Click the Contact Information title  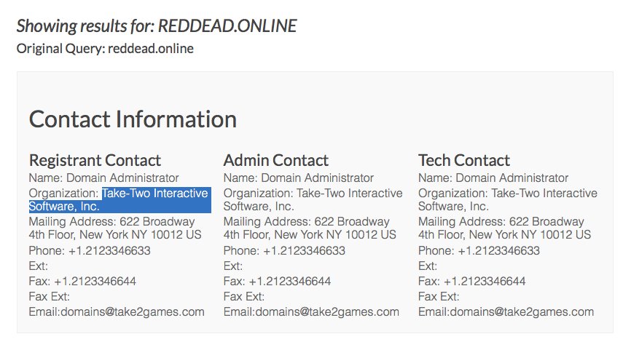133,119
